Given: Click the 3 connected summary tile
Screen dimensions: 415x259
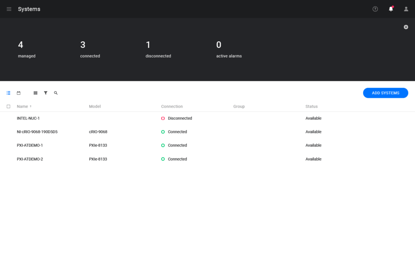Looking at the screenshot, I should [x=90, y=49].
